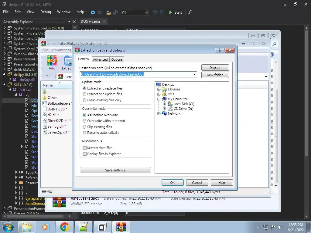The image size is (311, 233).
Task: Click dnSpy undo icon
Action: click(155, 12)
